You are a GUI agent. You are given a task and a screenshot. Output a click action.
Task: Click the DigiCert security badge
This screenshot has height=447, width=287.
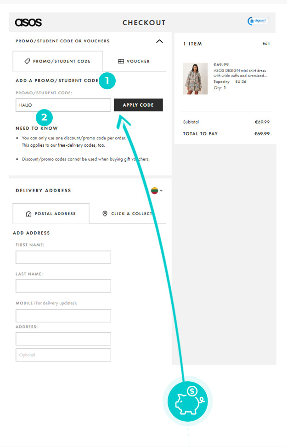258,21
